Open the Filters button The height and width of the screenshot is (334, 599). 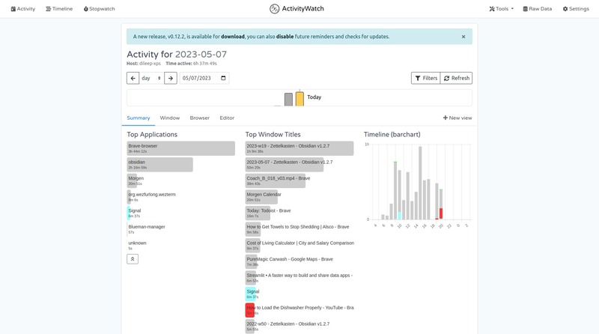click(x=425, y=78)
